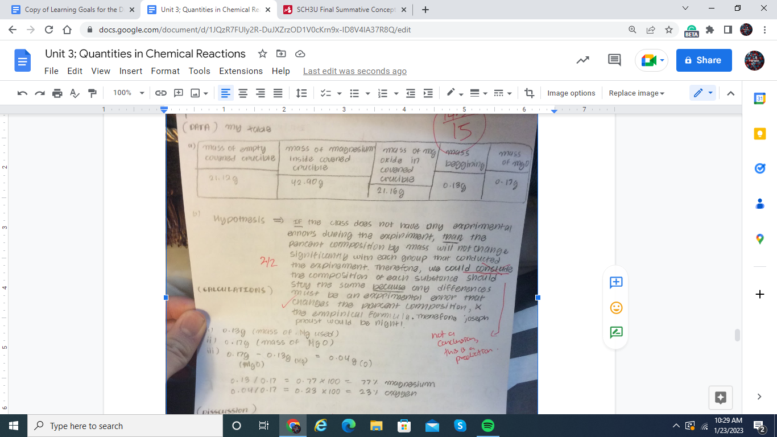Screen dimensions: 777x437
Task: Activate the paint format tool
Action: [92, 93]
